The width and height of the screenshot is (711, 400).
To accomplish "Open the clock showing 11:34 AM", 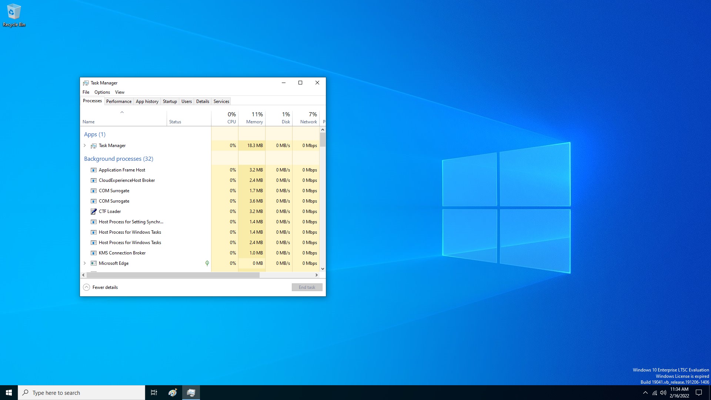I will click(679, 393).
